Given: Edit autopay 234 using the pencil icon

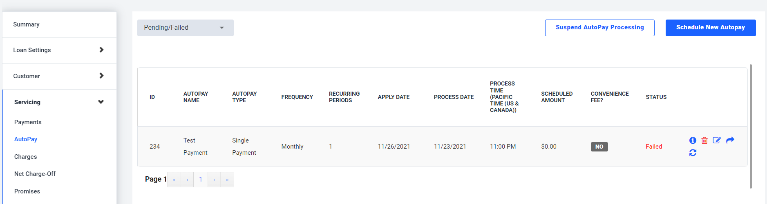Looking at the screenshot, I should tap(717, 140).
